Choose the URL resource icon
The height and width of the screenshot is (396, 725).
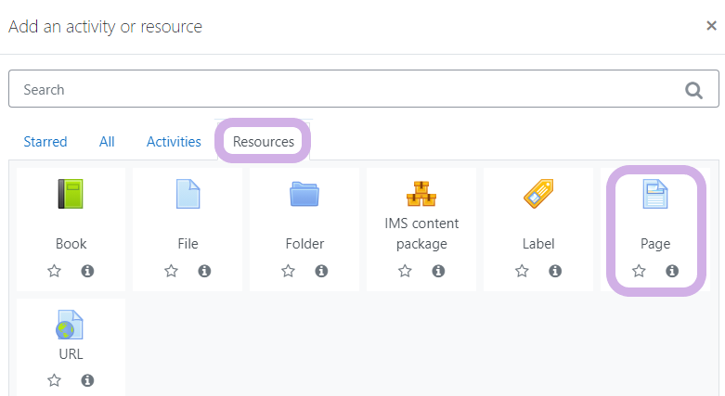coord(70,325)
